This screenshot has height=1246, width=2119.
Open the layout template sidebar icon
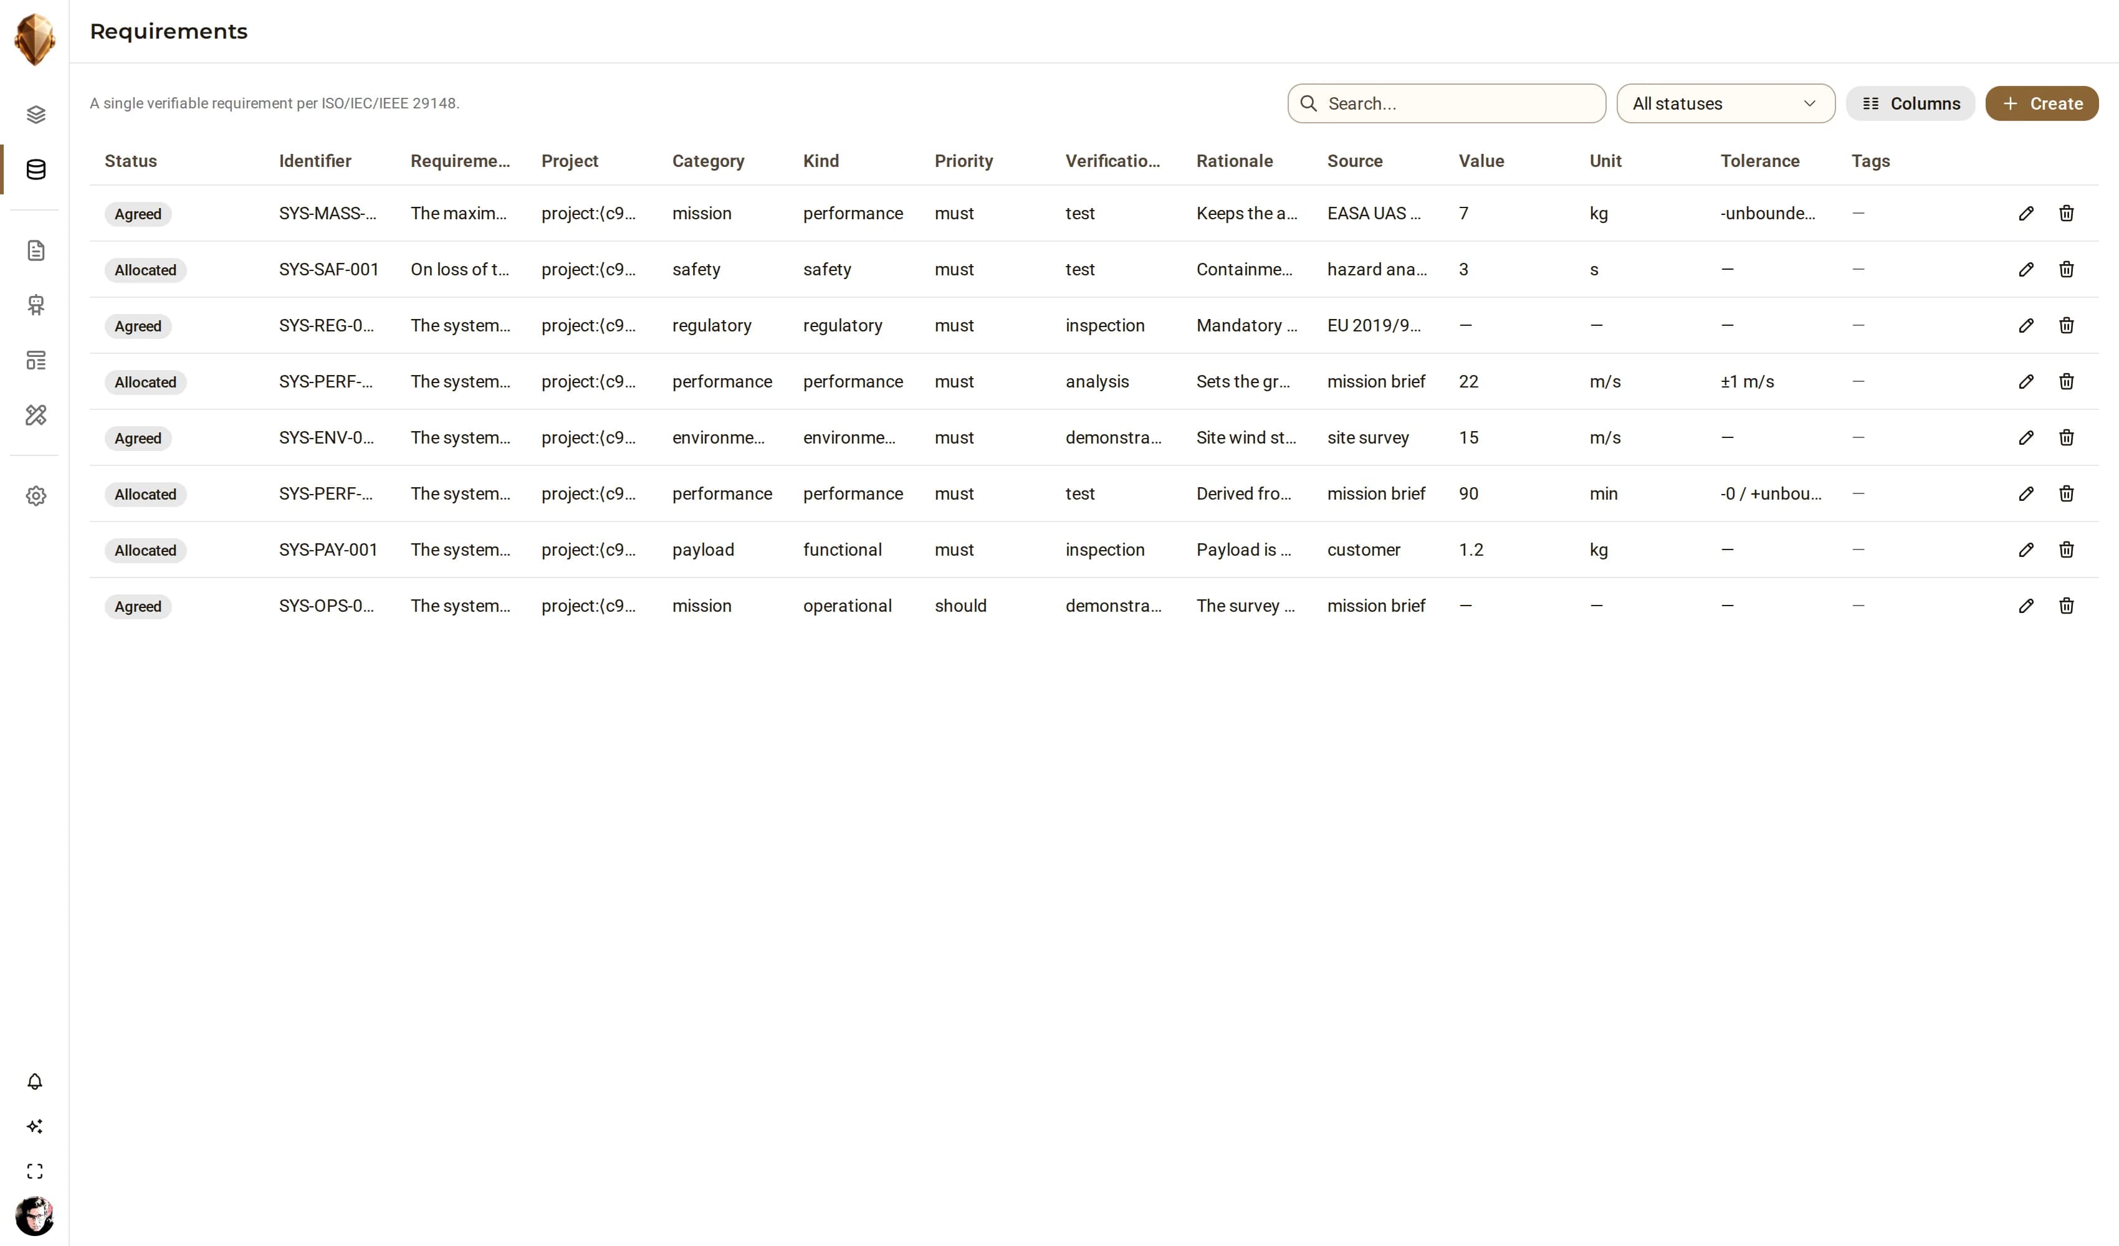click(x=36, y=361)
